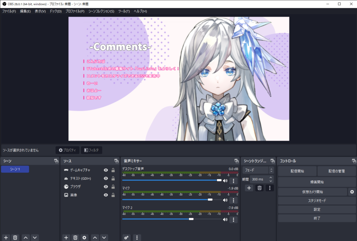The image size is (357, 241).
Task: Open source properties via the gear icon
Action: [84, 238]
